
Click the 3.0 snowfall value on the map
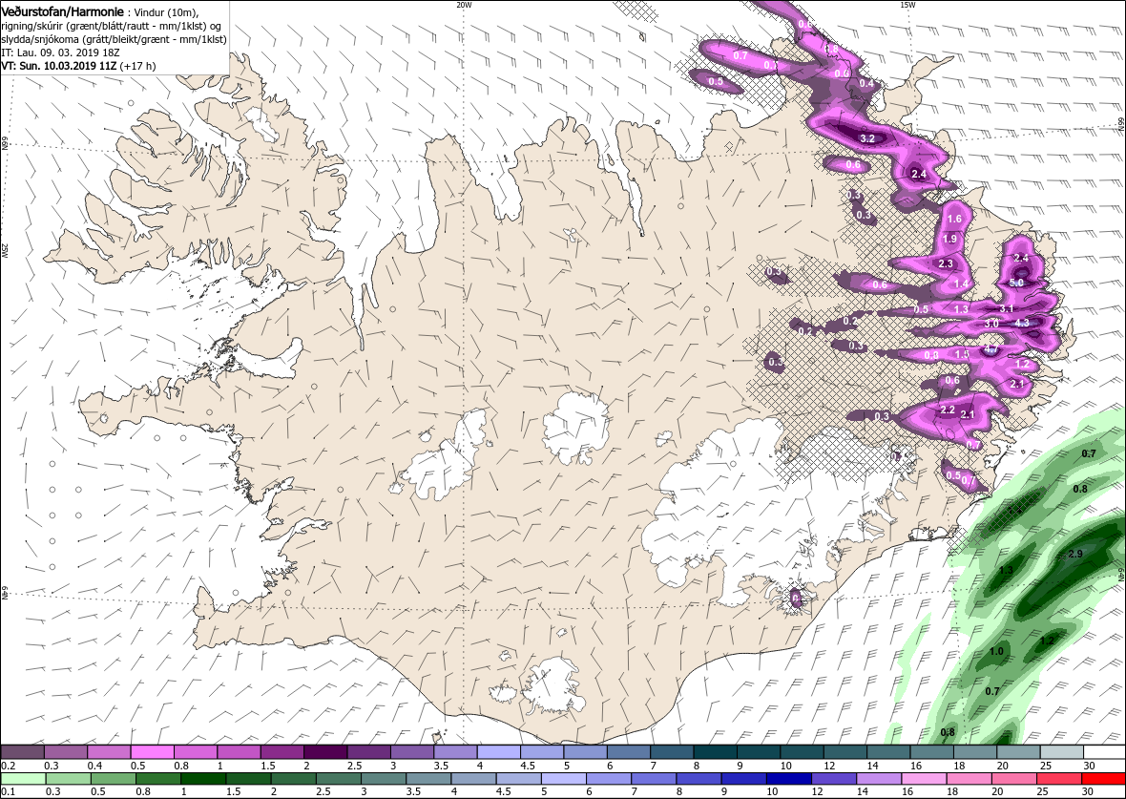991,324
